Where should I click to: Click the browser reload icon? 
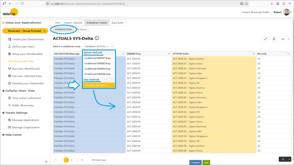(x=22, y=3)
